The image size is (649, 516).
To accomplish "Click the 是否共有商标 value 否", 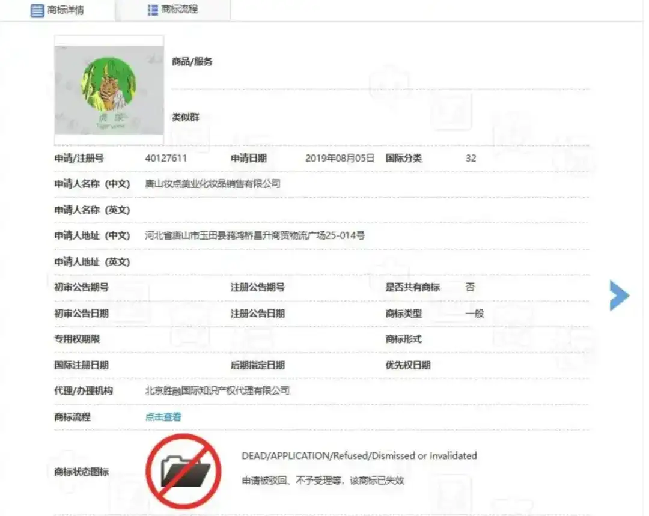I will tap(470, 287).
